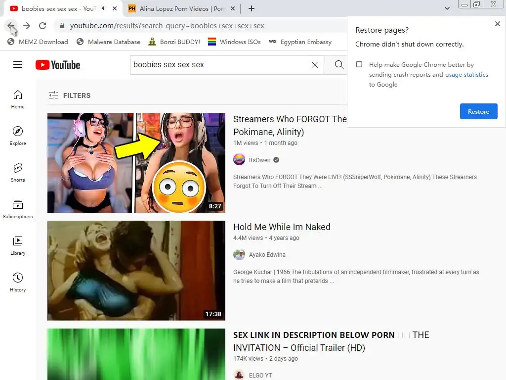Click the verified badge beside ItsOwen

click(x=276, y=160)
